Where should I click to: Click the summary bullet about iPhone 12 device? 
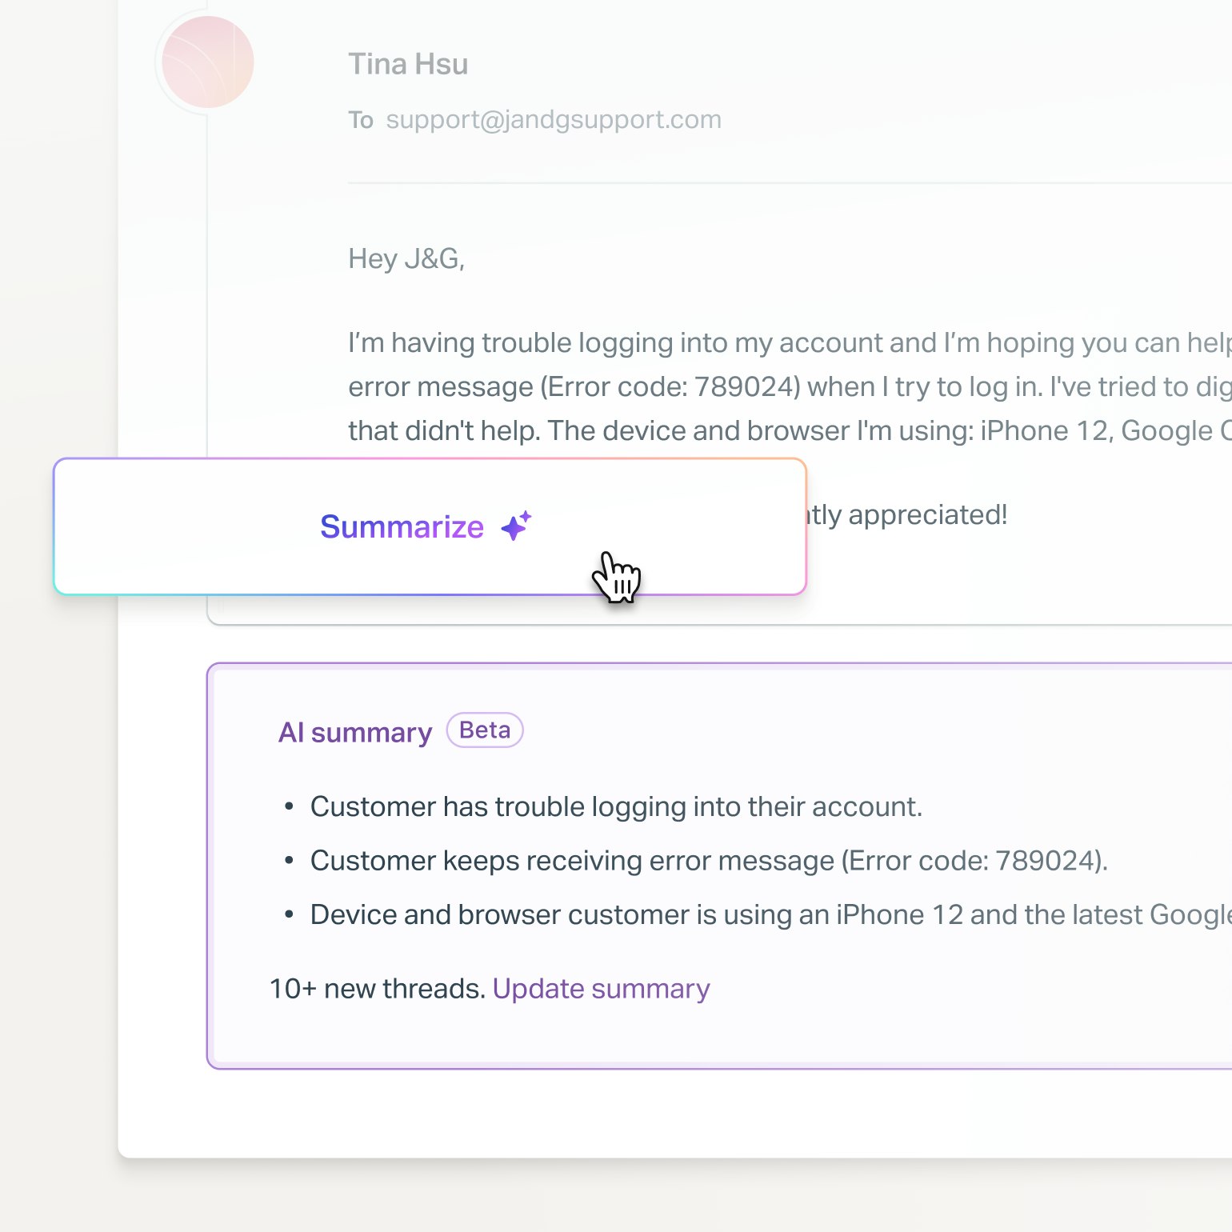click(768, 914)
